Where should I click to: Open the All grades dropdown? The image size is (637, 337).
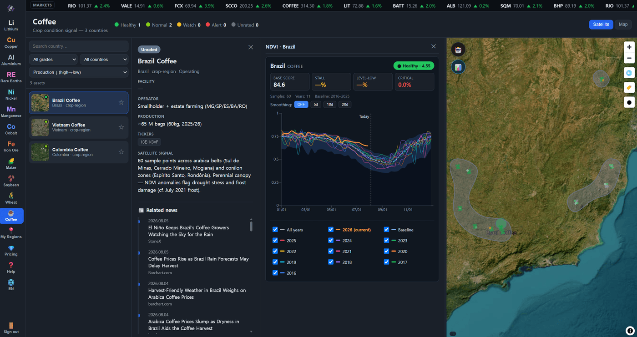point(54,59)
